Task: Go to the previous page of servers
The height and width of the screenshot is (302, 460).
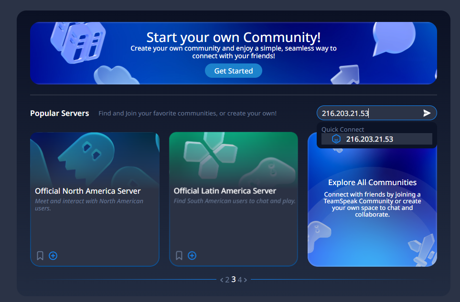Action: click(x=222, y=280)
